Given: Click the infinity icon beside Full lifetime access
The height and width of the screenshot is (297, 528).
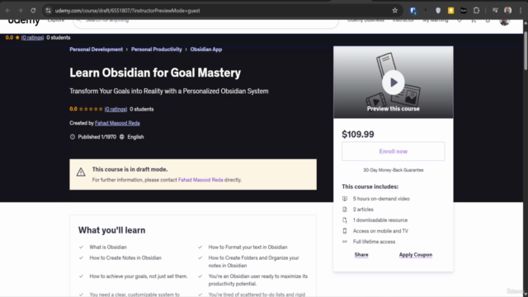Looking at the screenshot, I should point(345,242).
